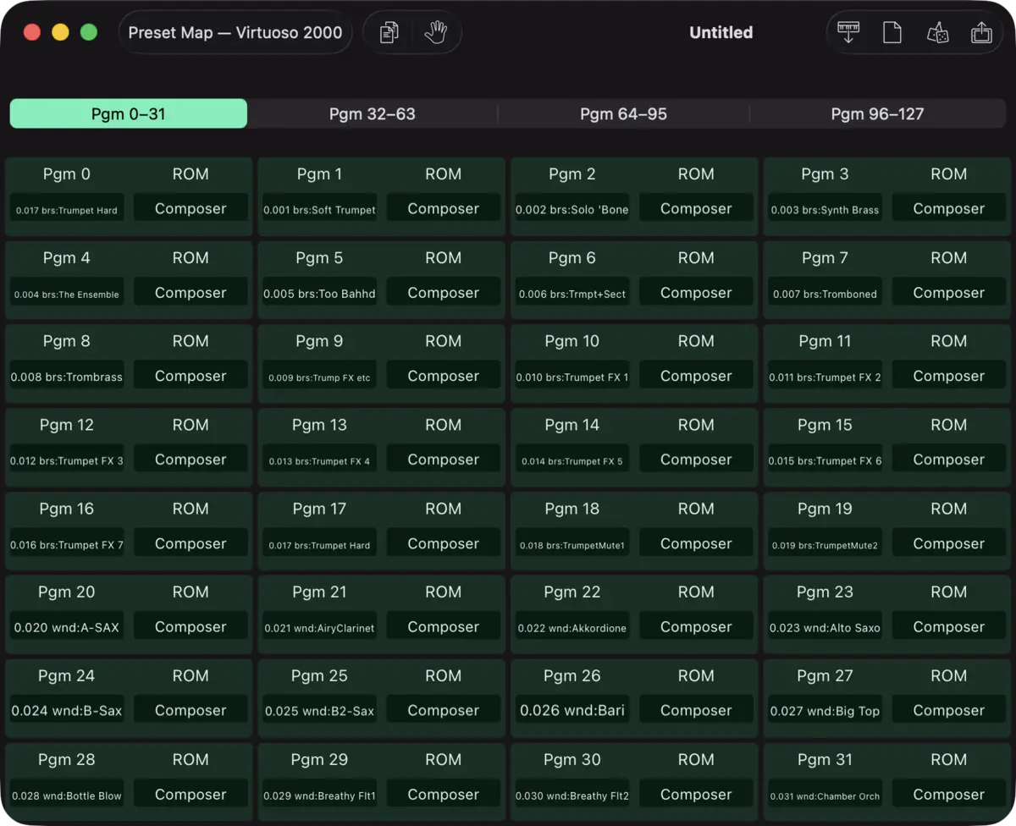Click the yellow minimize window button
The width and height of the screenshot is (1016, 826).
[60, 33]
